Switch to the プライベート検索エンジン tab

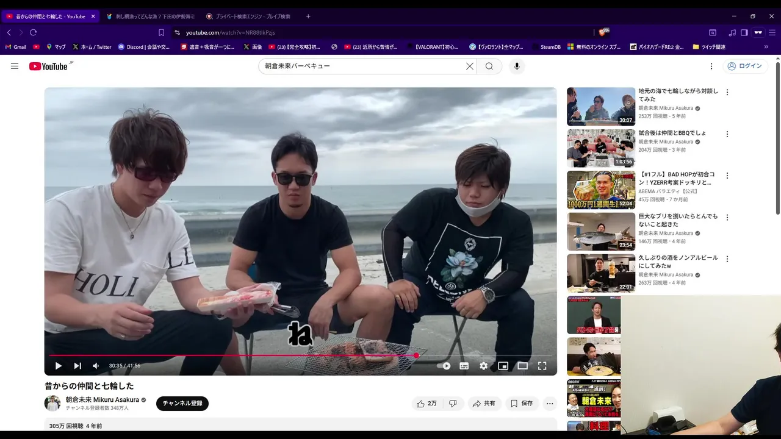coord(250,16)
